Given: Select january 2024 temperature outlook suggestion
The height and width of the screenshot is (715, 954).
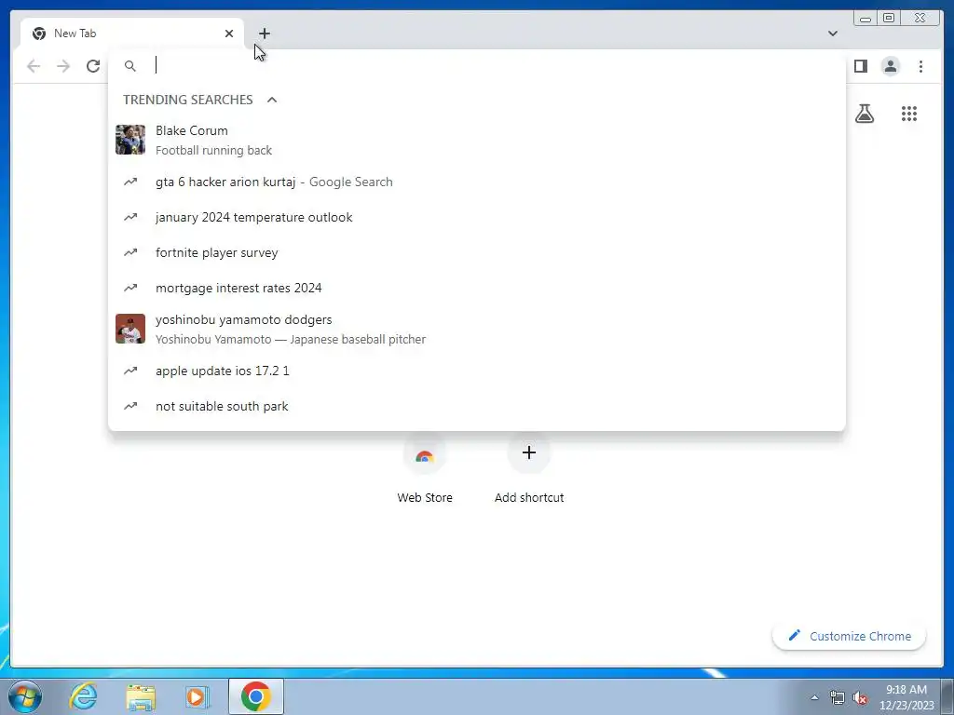Looking at the screenshot, I should coord(476,217).
